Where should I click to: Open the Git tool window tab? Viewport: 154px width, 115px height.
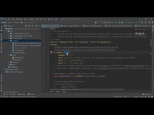(5, 94)
